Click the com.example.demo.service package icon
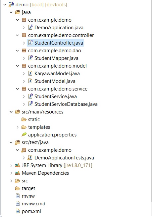Screen dimensions: 152x217 [x=24, y=89]
